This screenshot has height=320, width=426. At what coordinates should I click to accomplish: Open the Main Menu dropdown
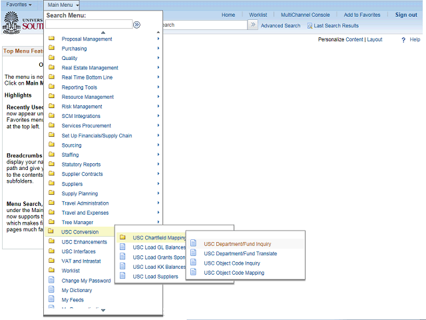pyautogui.click(x=63, y=5)
